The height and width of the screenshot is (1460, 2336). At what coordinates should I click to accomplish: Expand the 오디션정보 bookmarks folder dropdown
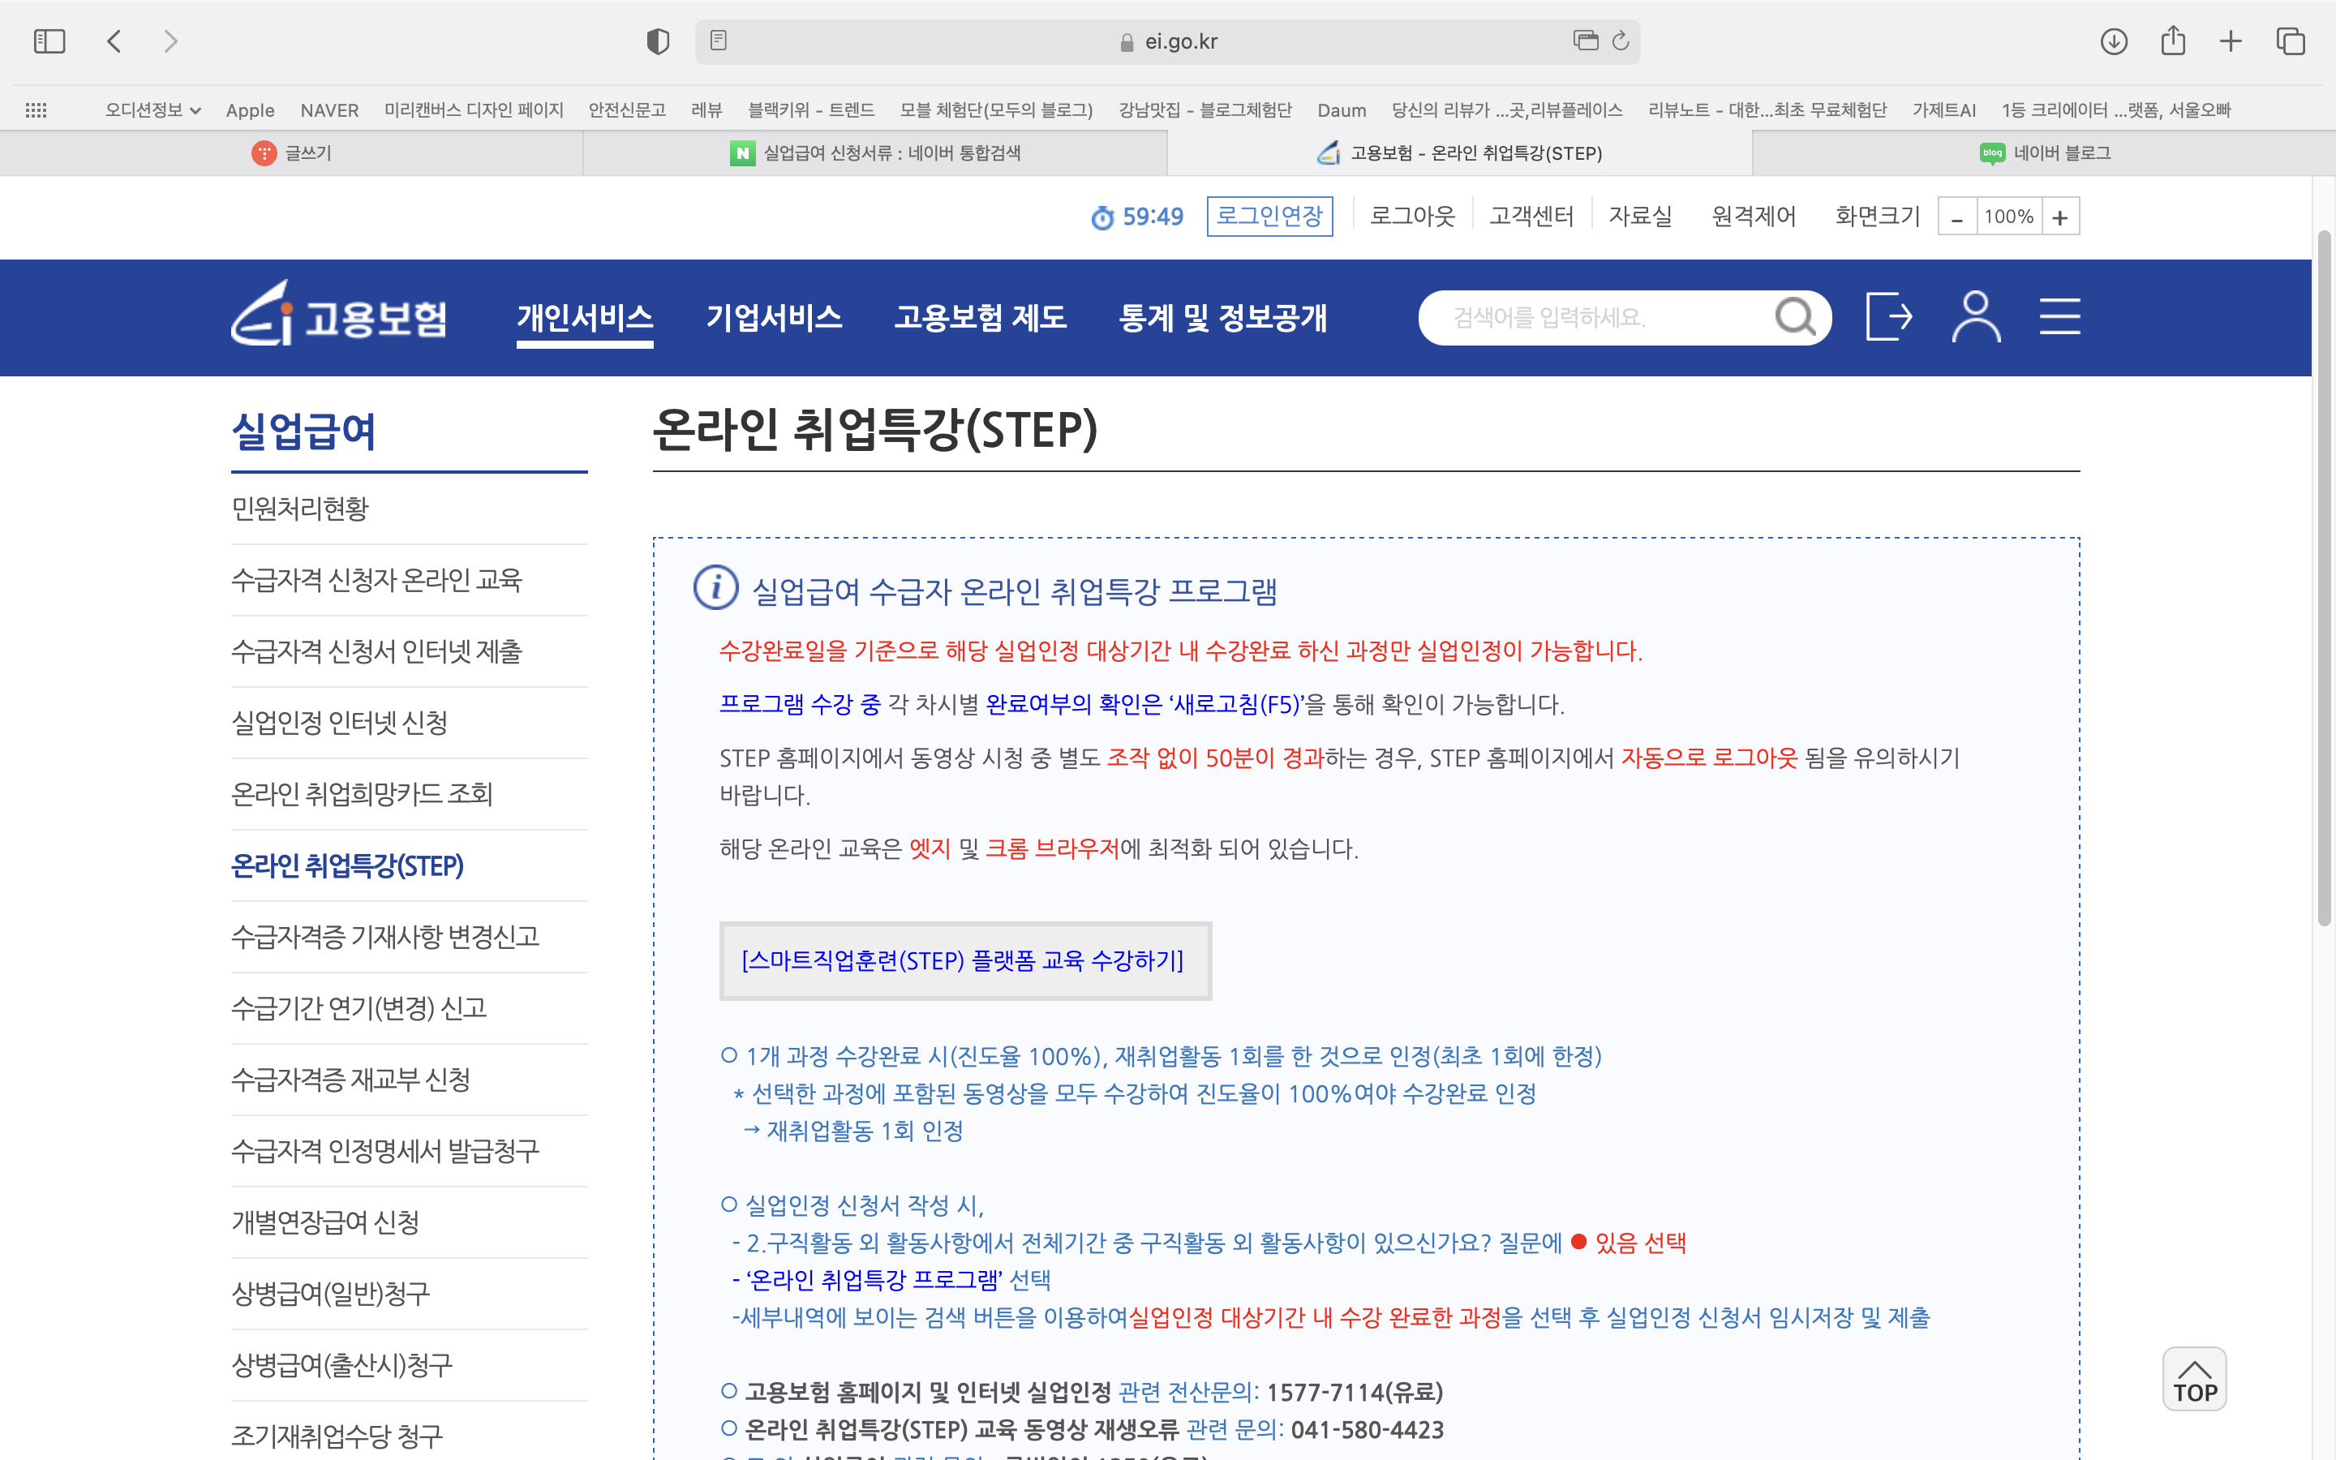click(x=152, y=110)
